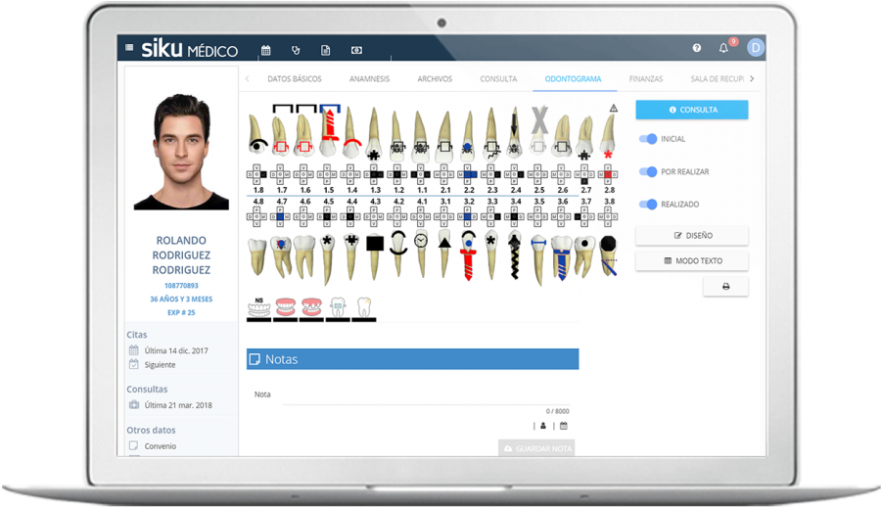This screenshot has width=881, height=507.
Task: Click patient ID 108770893
Action: tap(181, 286)
